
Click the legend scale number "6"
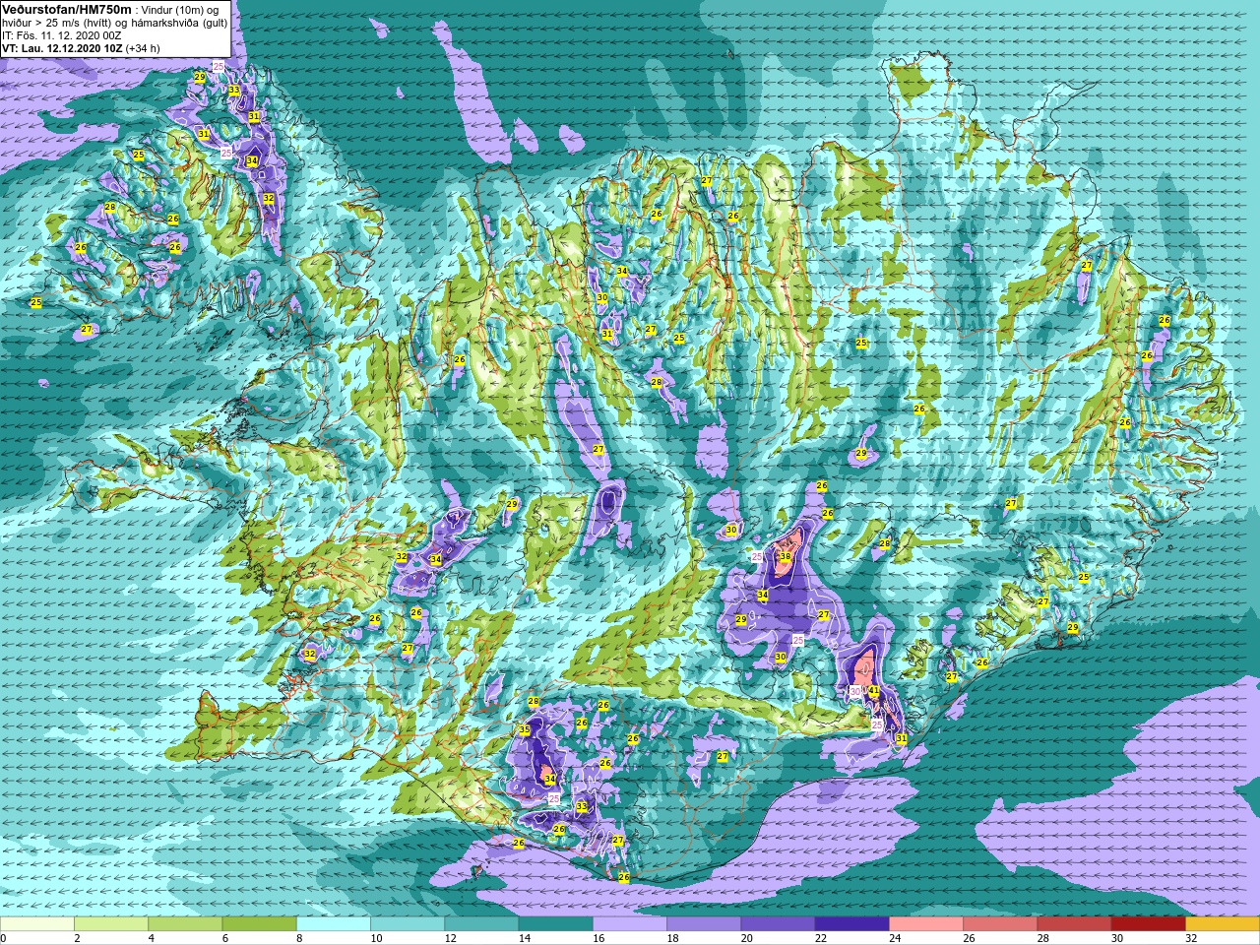pyautogui.click(x=223, y=938)
